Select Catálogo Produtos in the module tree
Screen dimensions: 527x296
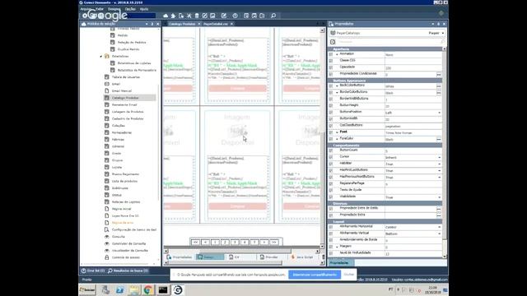click(x=125, y=98)
